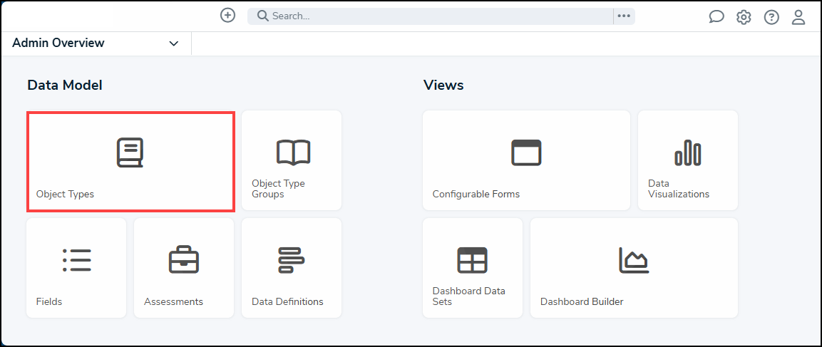Click the plus icon to create new
Viewport: 822px width, 347px height.
[x=227, y=16]
